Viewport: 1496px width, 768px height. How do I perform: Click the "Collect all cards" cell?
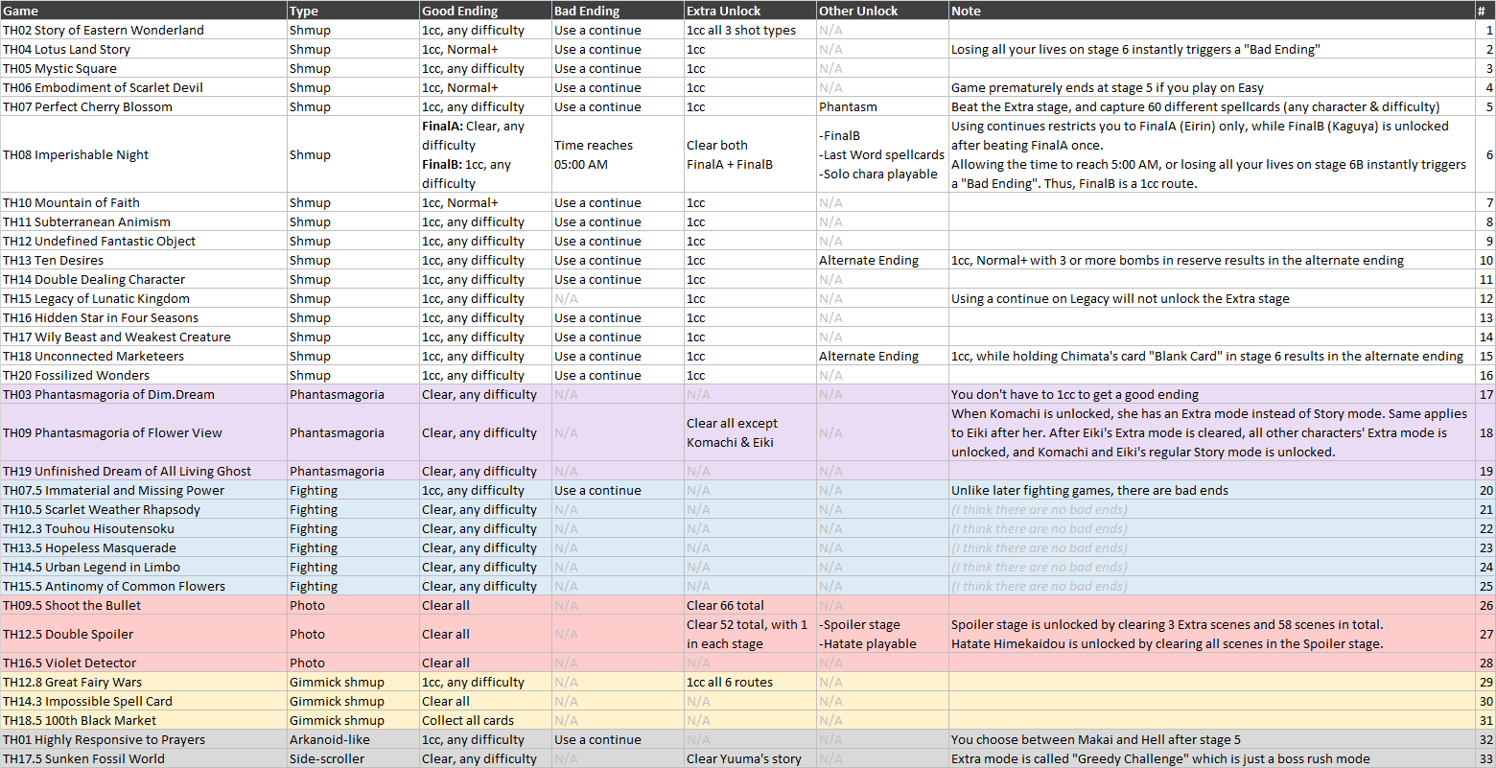click(x=485, y=720)
